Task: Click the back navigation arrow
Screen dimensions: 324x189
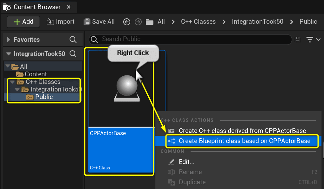Action: point(126,22)
